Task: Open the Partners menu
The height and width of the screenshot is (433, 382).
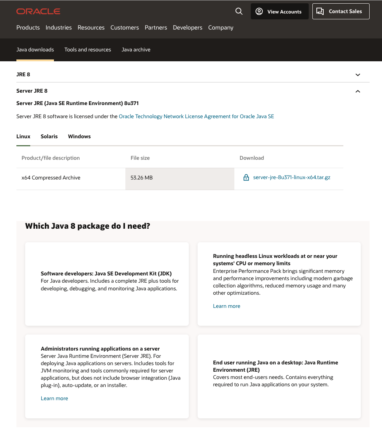Action: [156, 28]
